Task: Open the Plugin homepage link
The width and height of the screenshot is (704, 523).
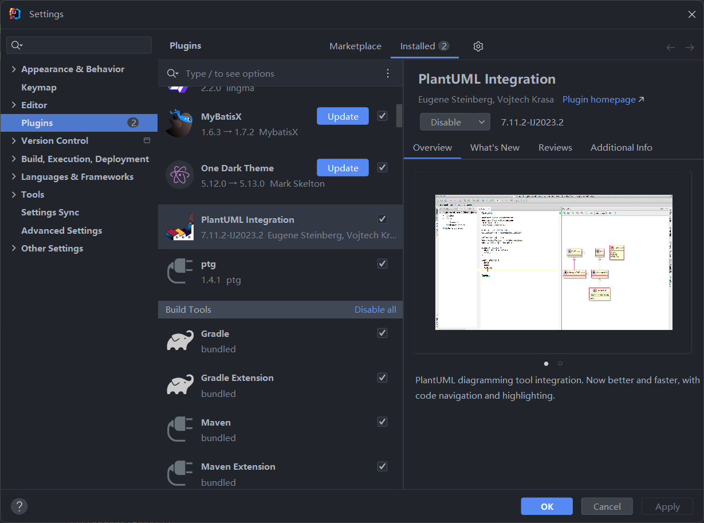Action: (603, 100)
